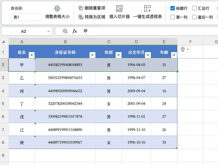Select column B header
218x165 pixels.
tap(65, 42)
